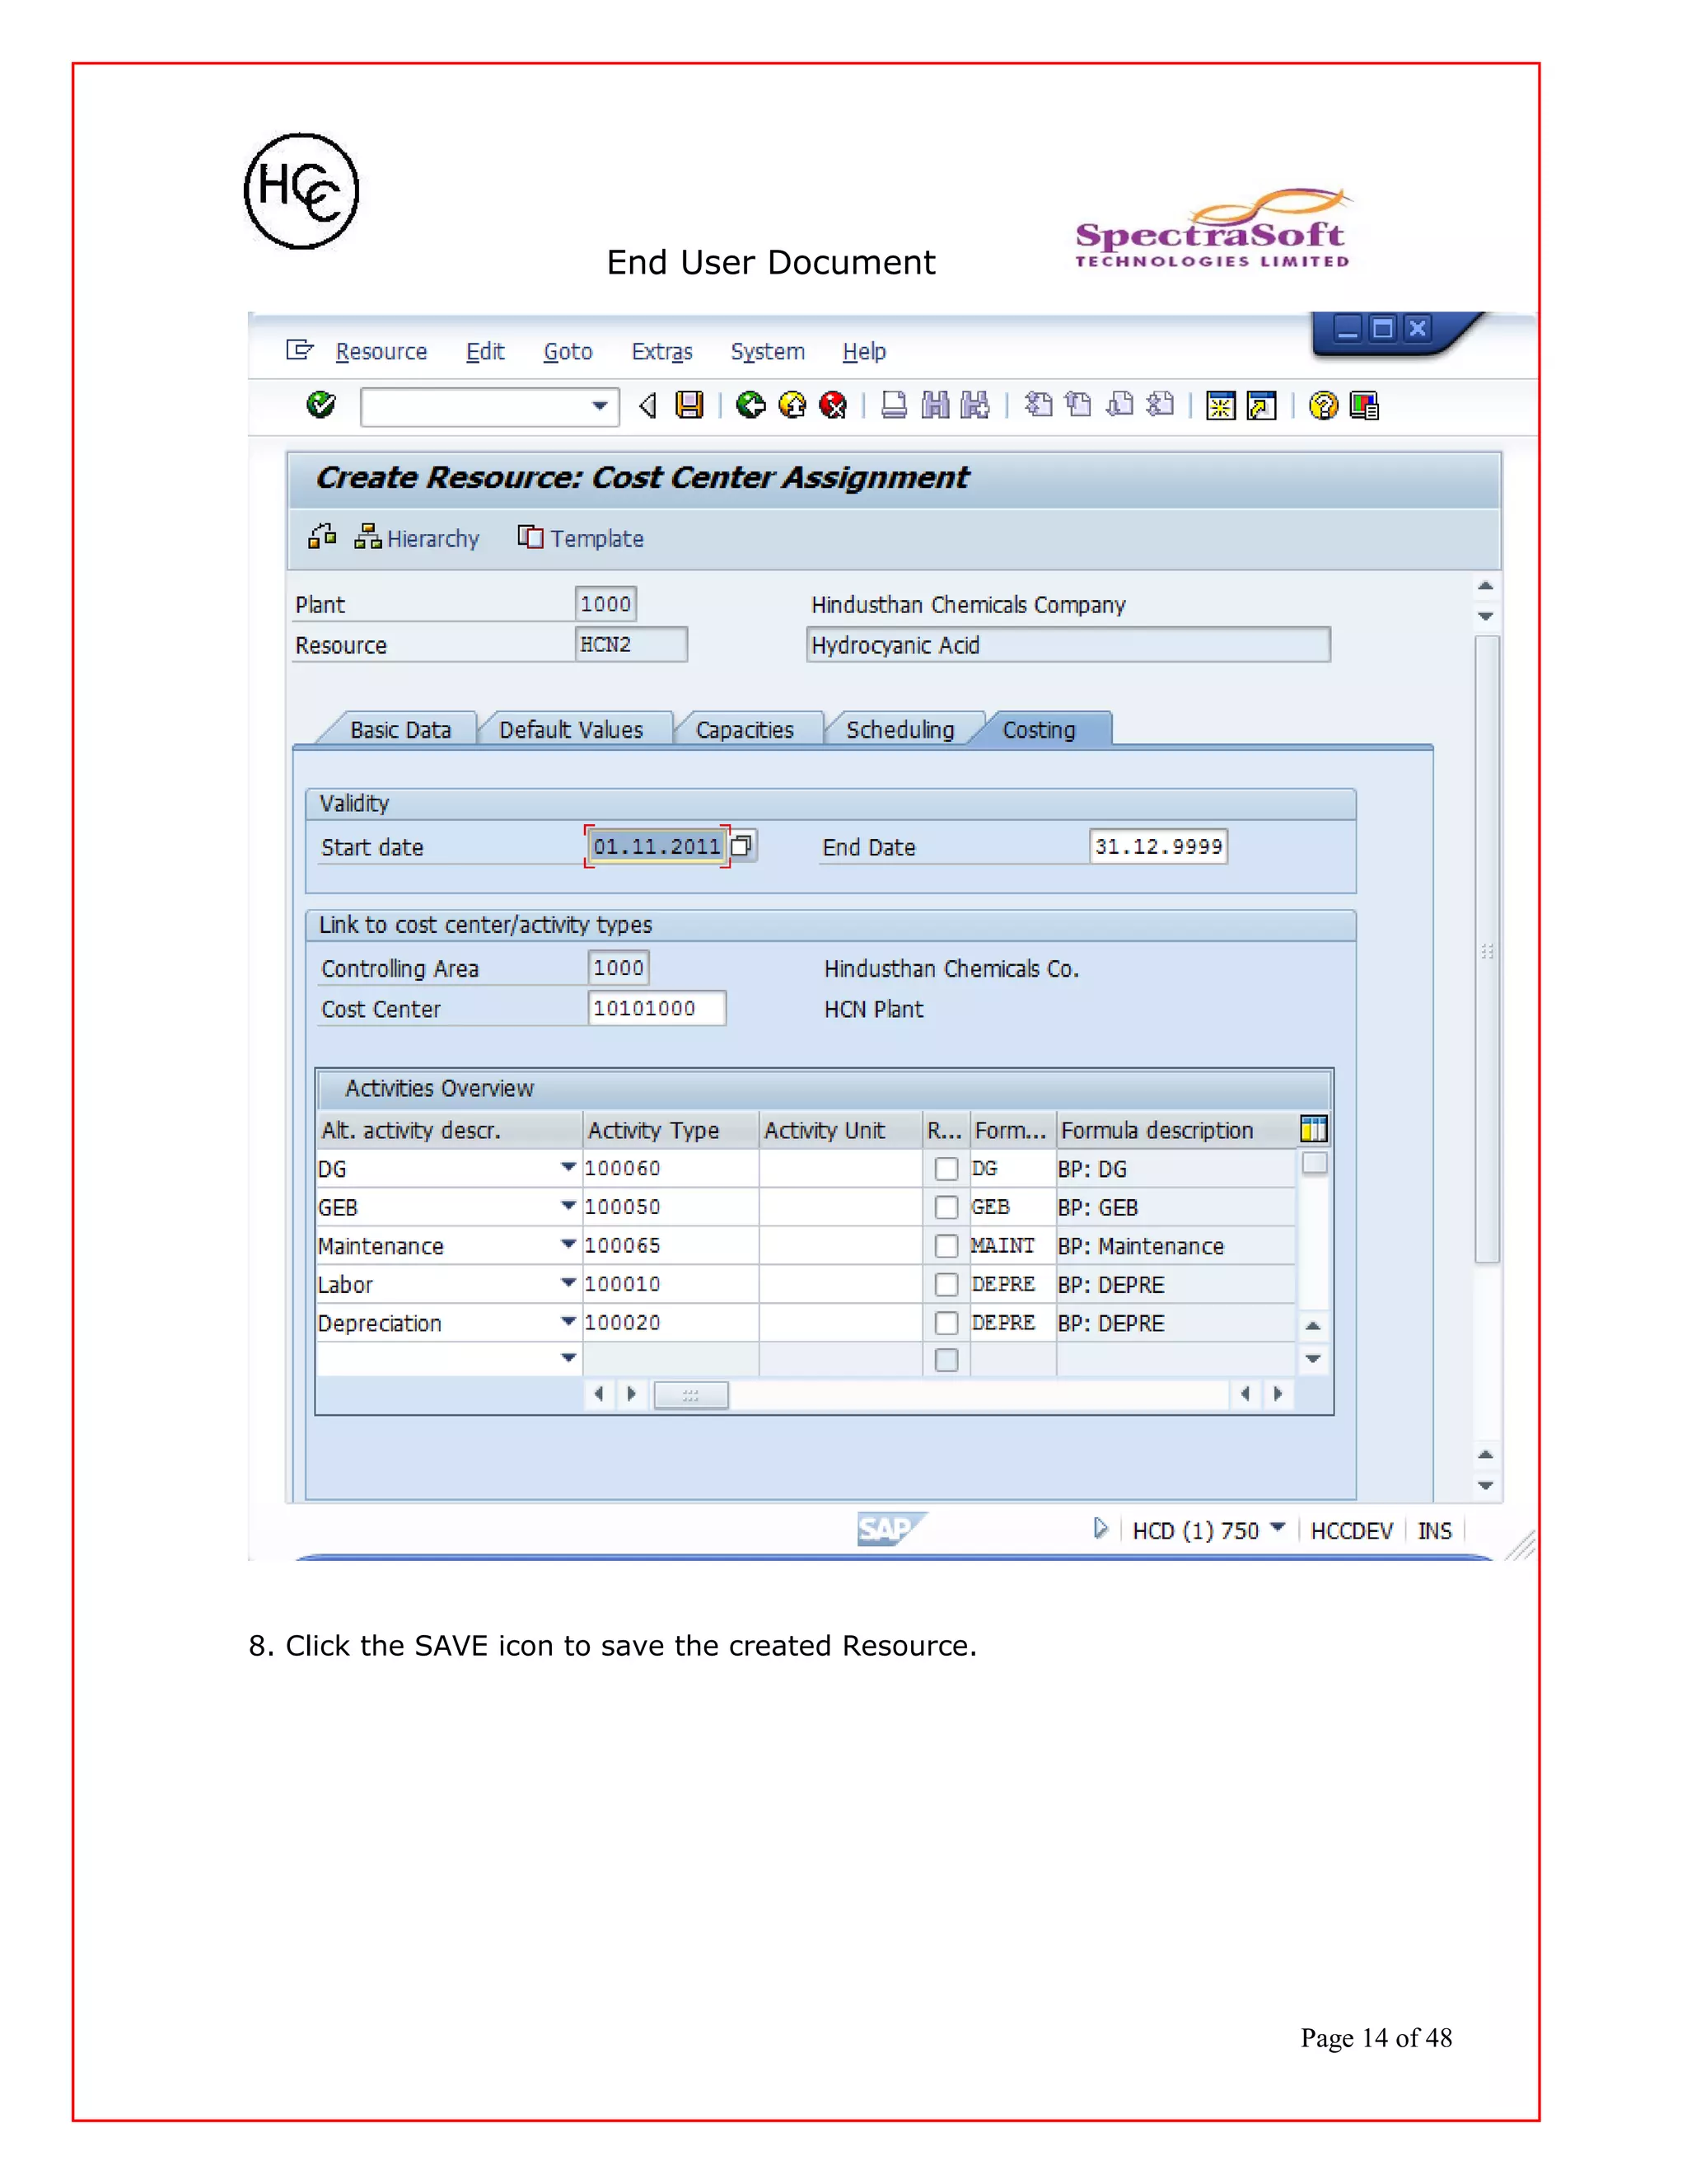Image resolution: width=1687 pixels, height=2184 pixels.
Task: Click the Activity Type column header
Action: coord(670,1130)
